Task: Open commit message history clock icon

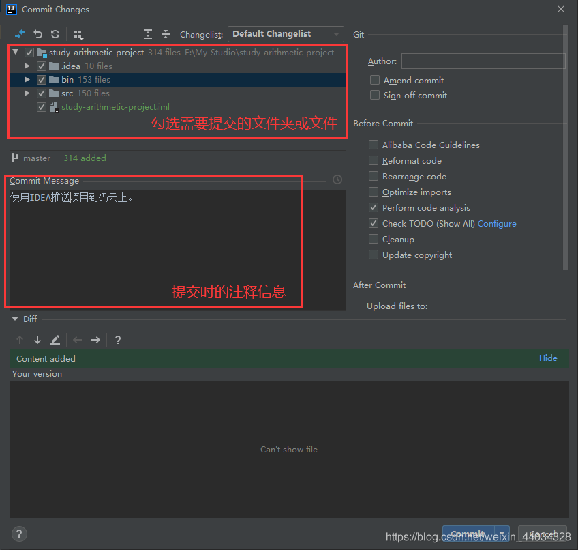Action: coord(337,179)
